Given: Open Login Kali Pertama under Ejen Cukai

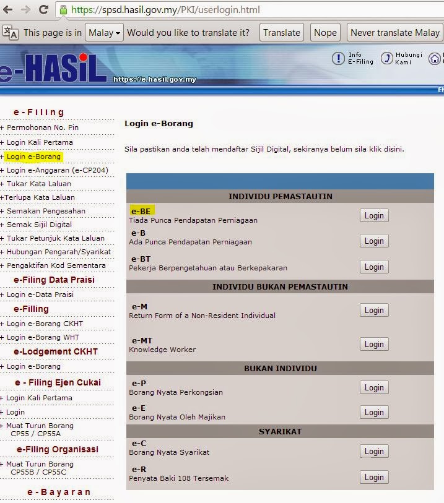Looking at the screenshot, I should (x=39, y=398).
